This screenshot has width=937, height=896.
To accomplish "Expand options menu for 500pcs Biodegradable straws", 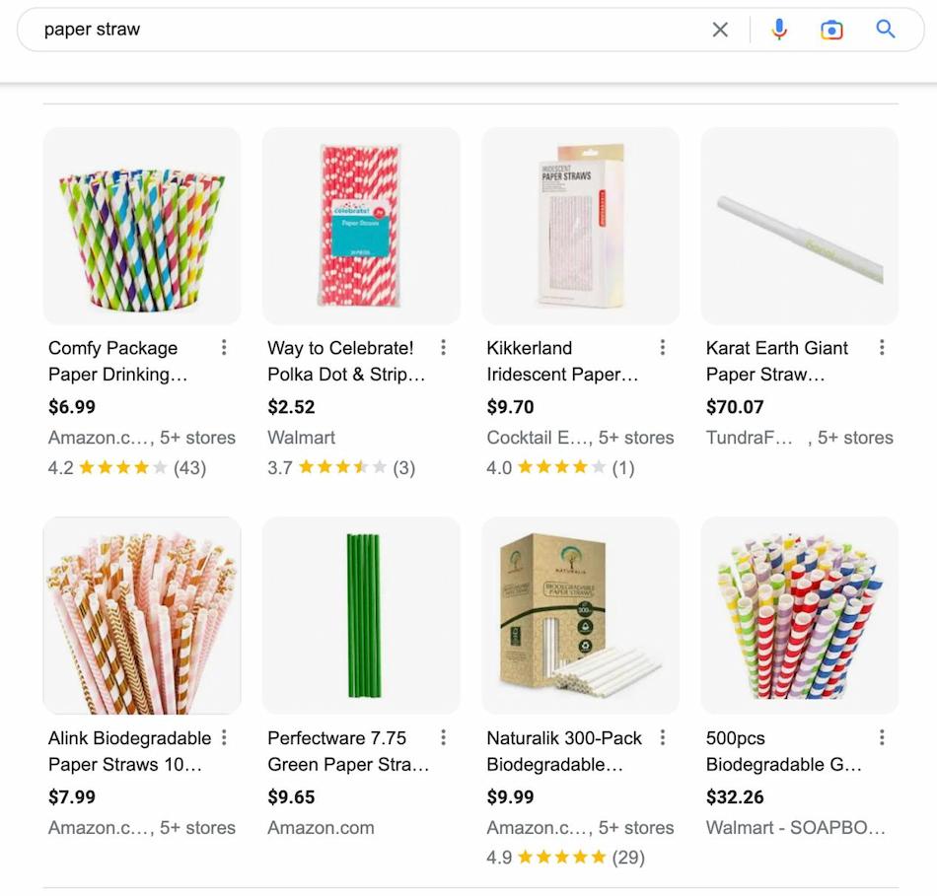I will coord(881,737).
